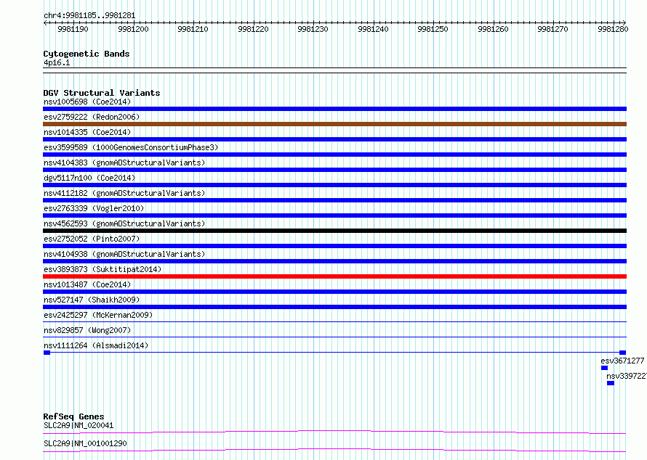Select ruler position 9981280

(x=613, y=29)
